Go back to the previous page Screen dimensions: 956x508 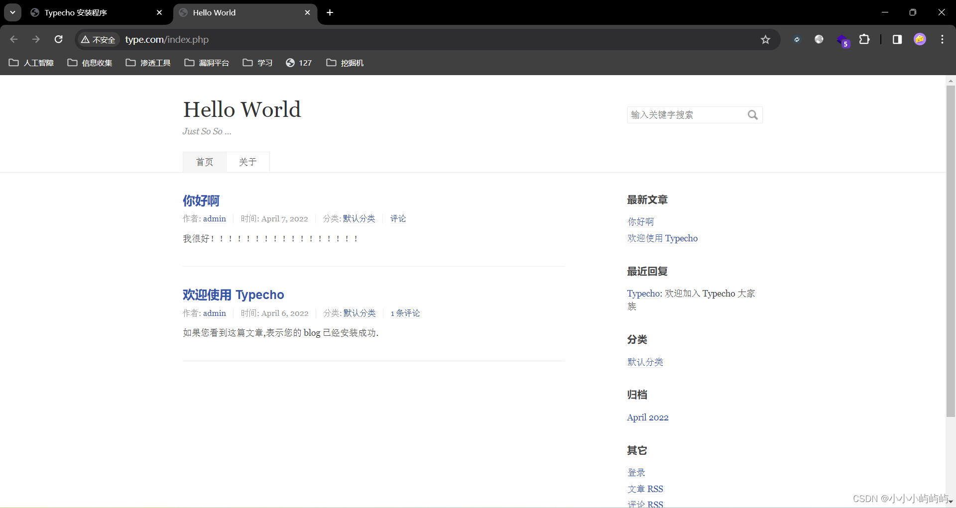coord(14,39)
